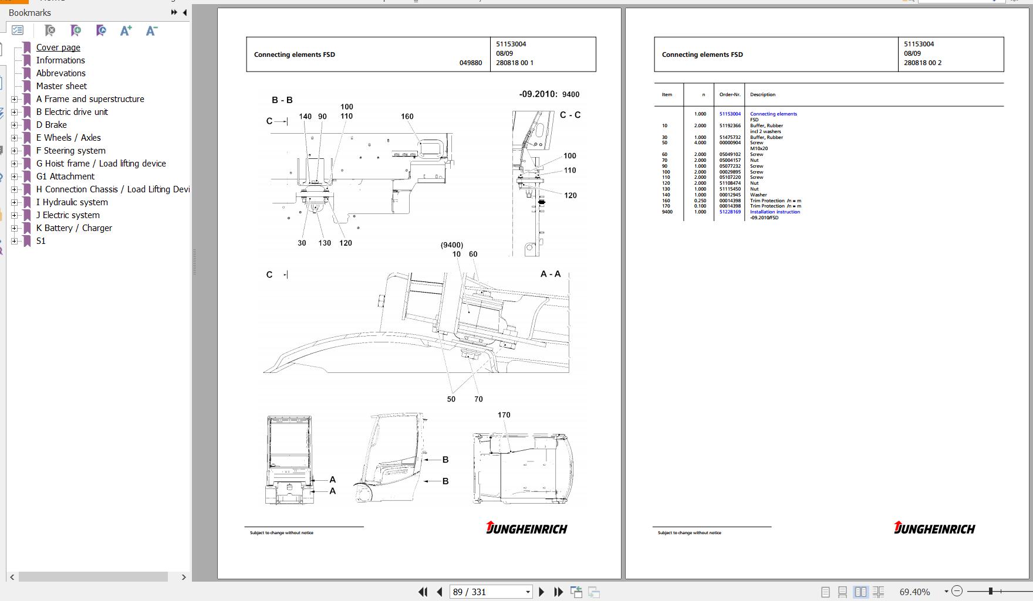Expand the K Battery / Charger bookmark
This screenshot has height=601, width=1033.
point(15,228)
